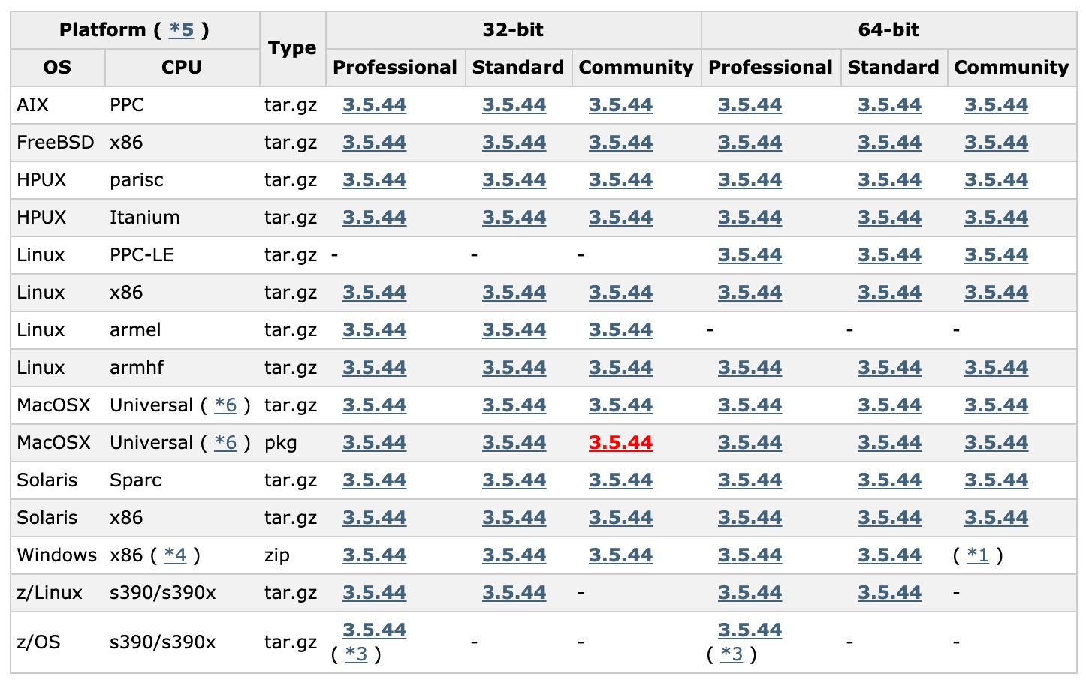Download z/OS 64-bit Professional 3.5.44

click(x=750, y=630)
